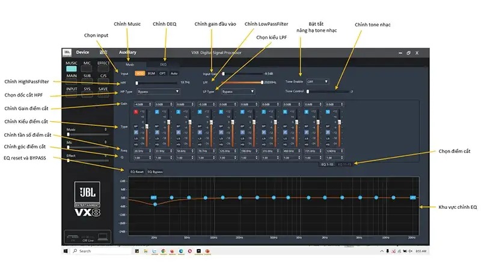
Task: Click the EQ Reset button
Action: [x=137, y=172]
